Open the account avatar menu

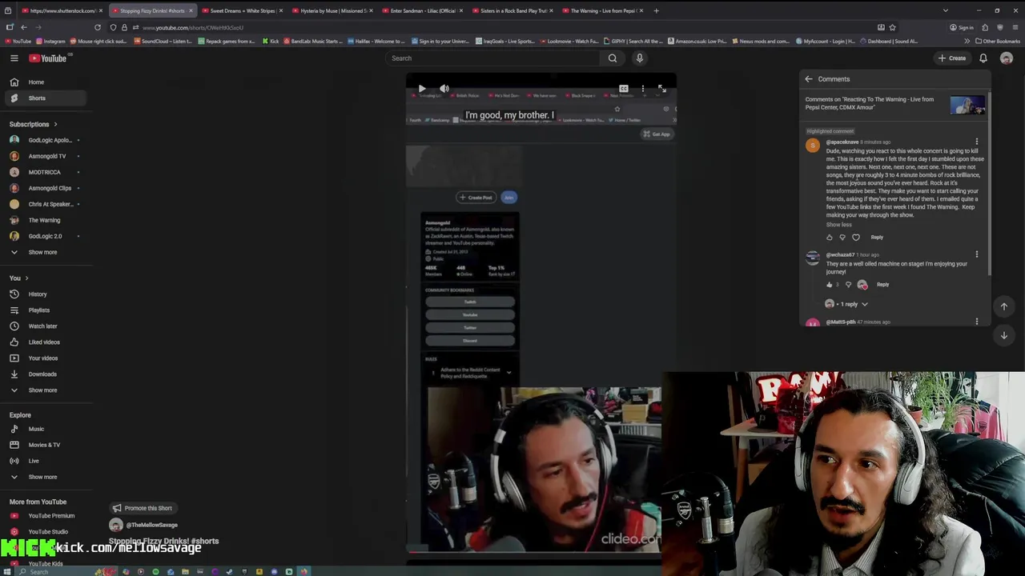pyautogui.click(x=1007, y=58)
